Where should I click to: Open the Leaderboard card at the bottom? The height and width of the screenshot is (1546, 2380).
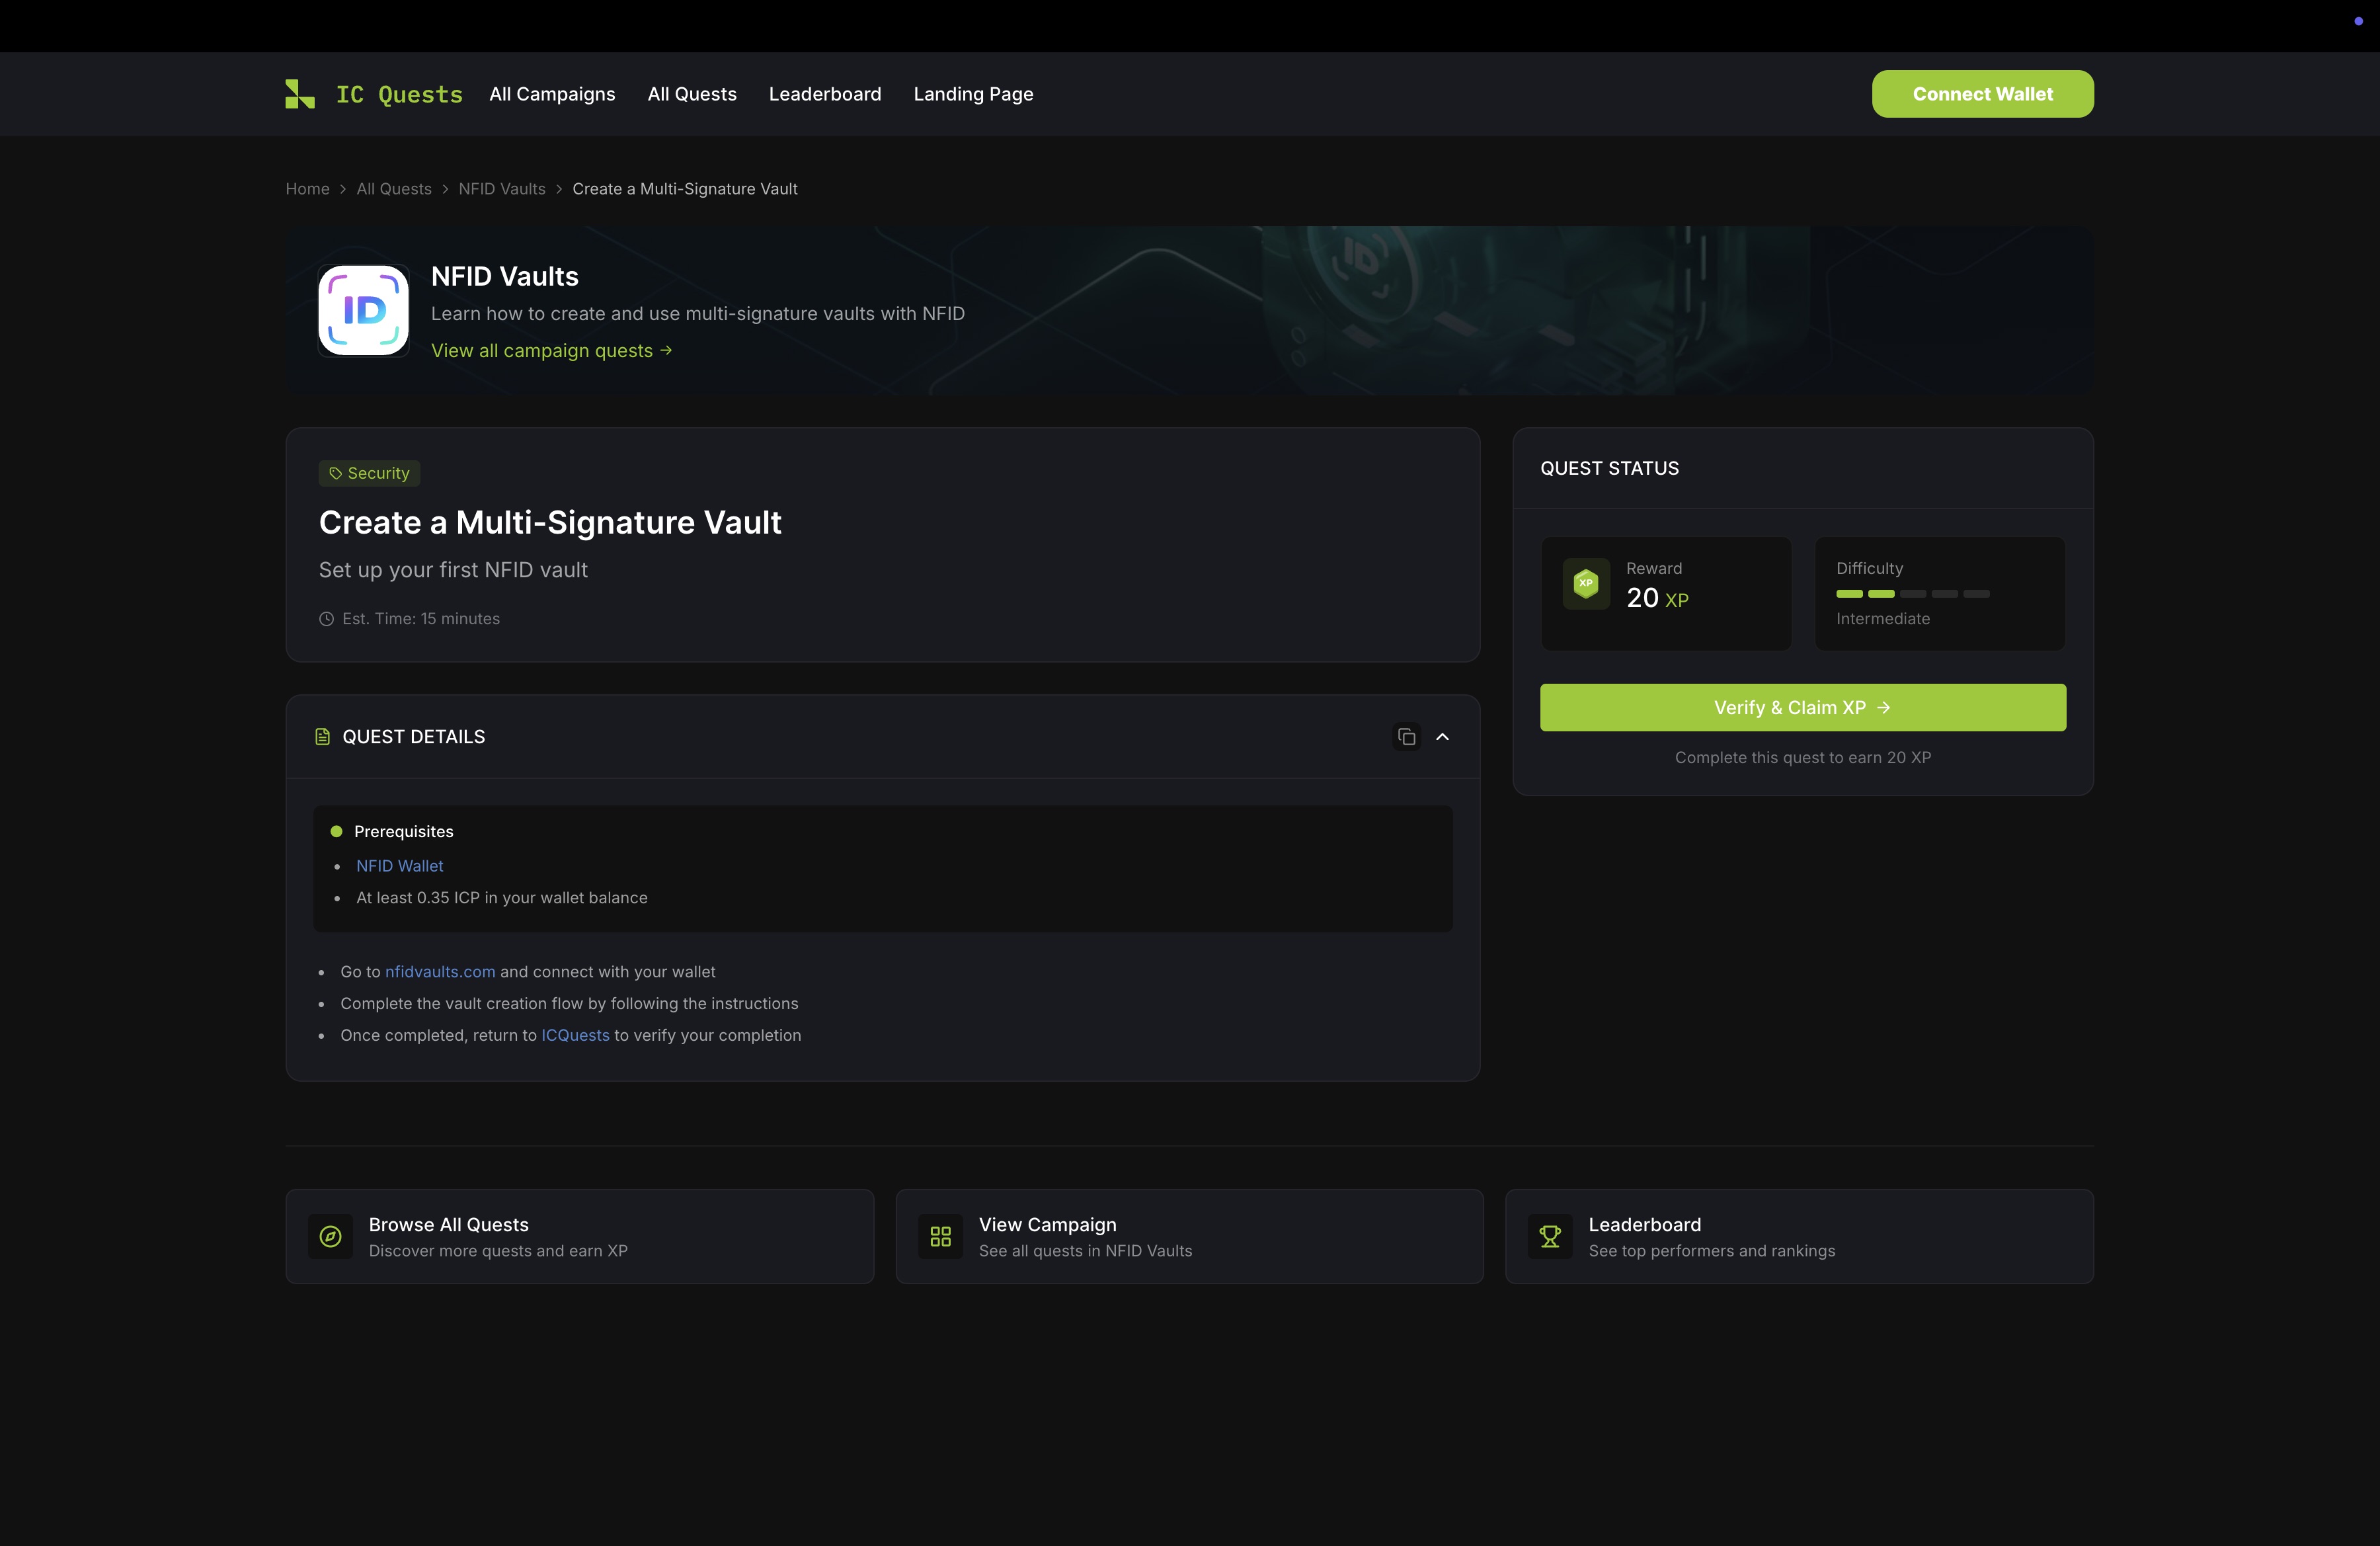(x=1799, y=1237)
